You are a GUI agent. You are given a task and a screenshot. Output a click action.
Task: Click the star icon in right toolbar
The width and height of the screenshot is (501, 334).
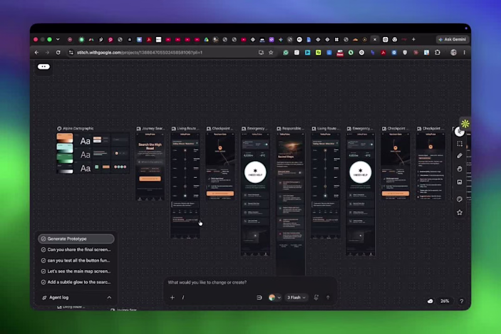coord(460,212)
